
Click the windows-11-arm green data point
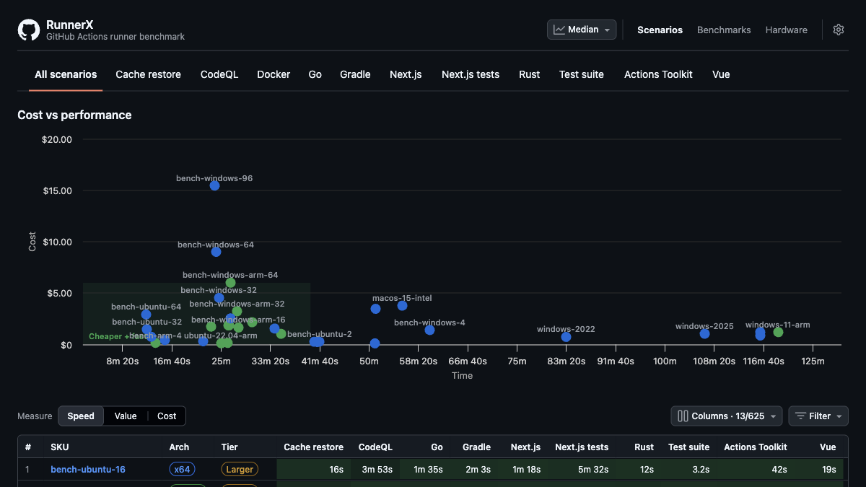point(778,332)
